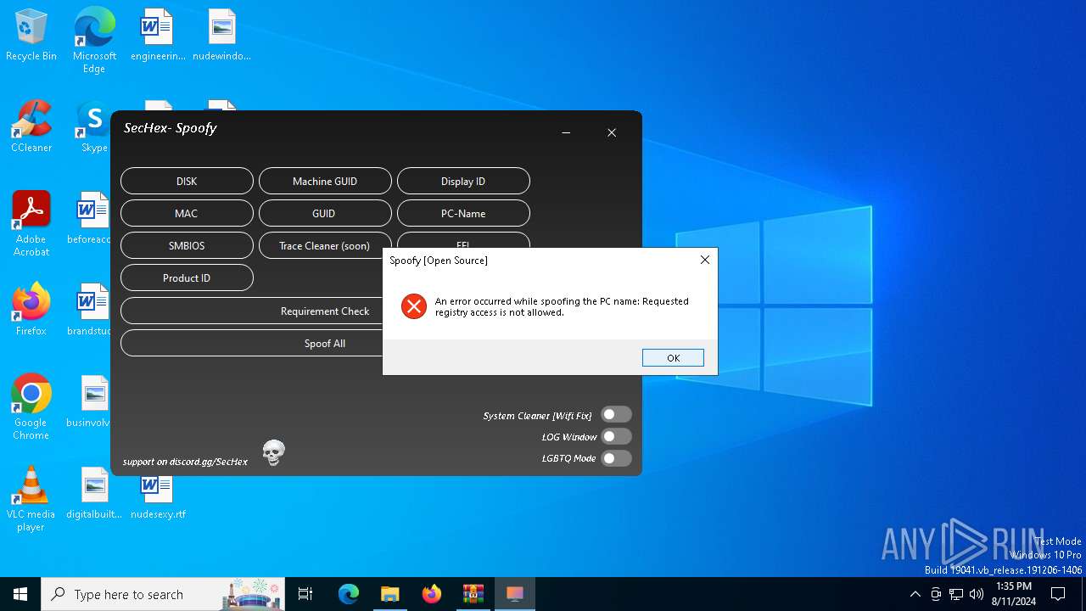Viewport: 1086px width, 611px height.
Task: Show hidden system tray icons
Action: 915,594
